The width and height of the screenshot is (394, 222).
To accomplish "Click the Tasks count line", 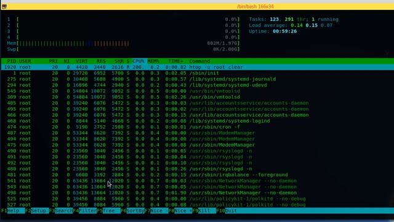I will [x=294, y=19].
